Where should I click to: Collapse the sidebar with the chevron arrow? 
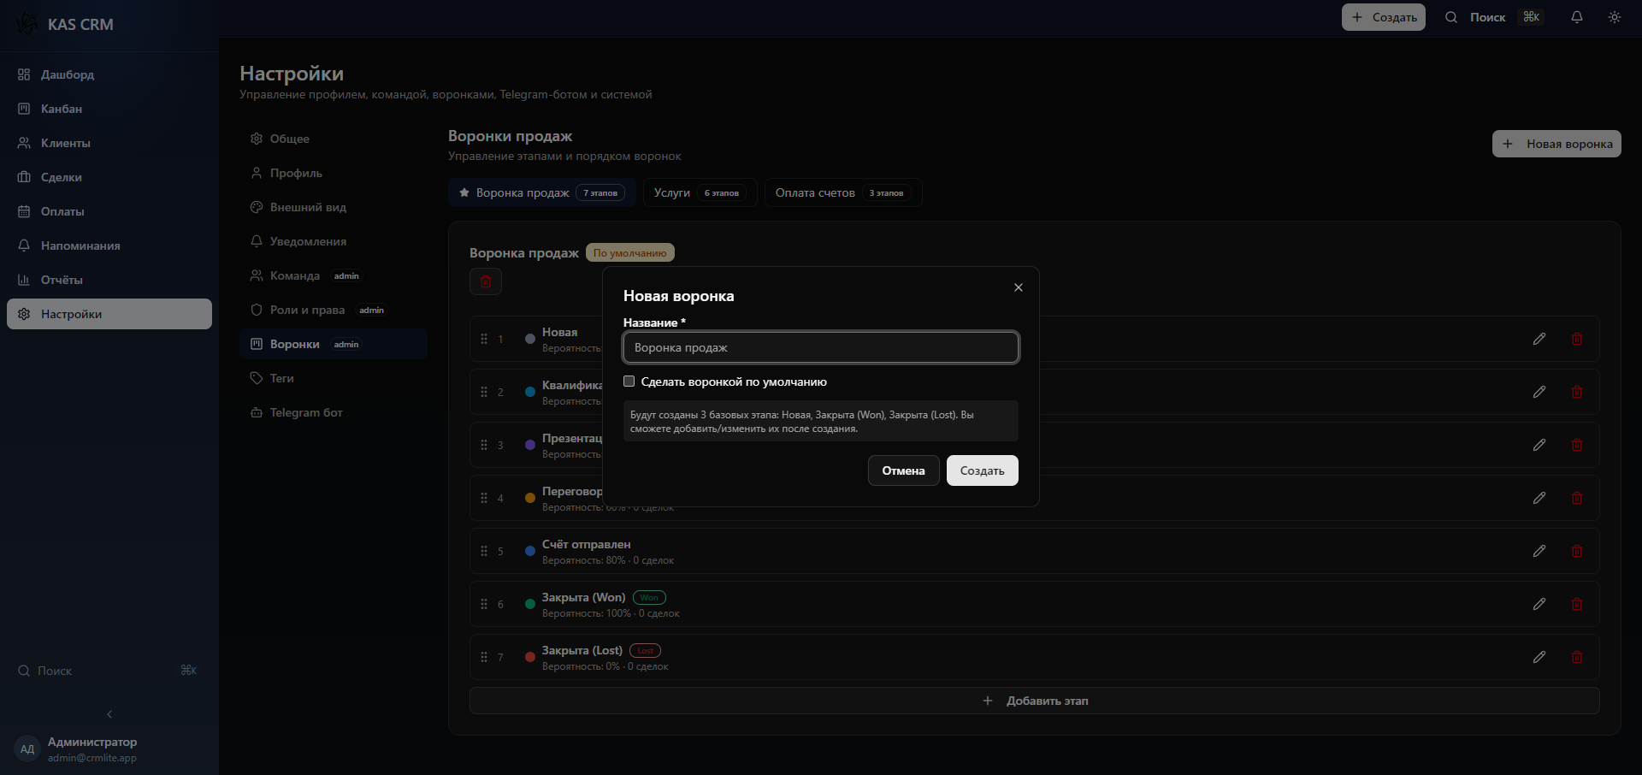(109, 714)
